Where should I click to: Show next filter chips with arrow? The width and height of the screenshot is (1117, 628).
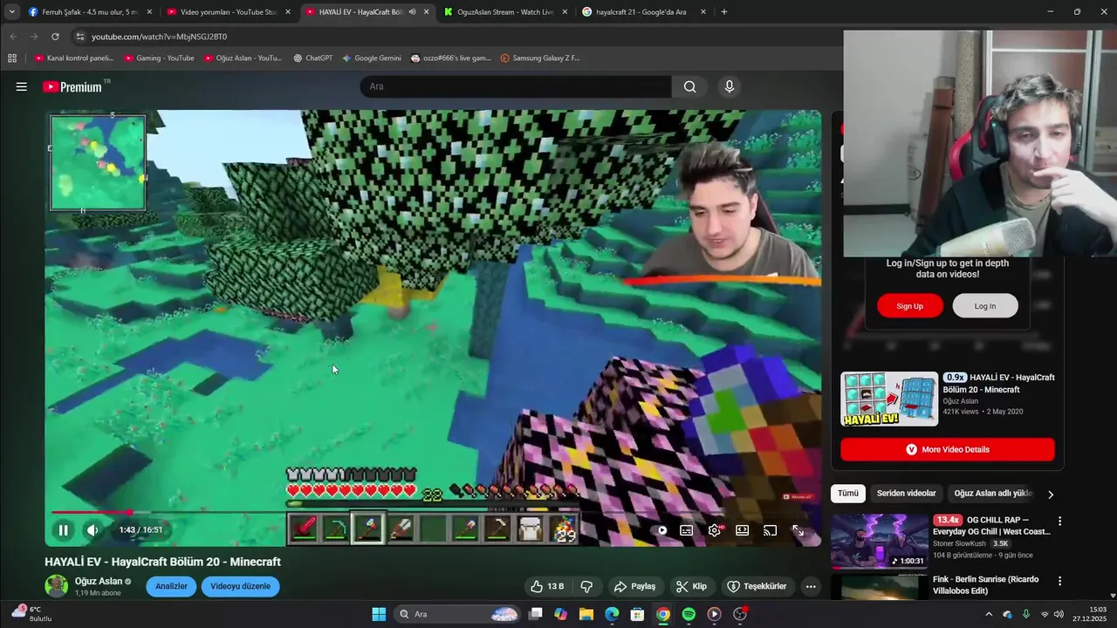pyautogui.click(x=1051, y=495)
